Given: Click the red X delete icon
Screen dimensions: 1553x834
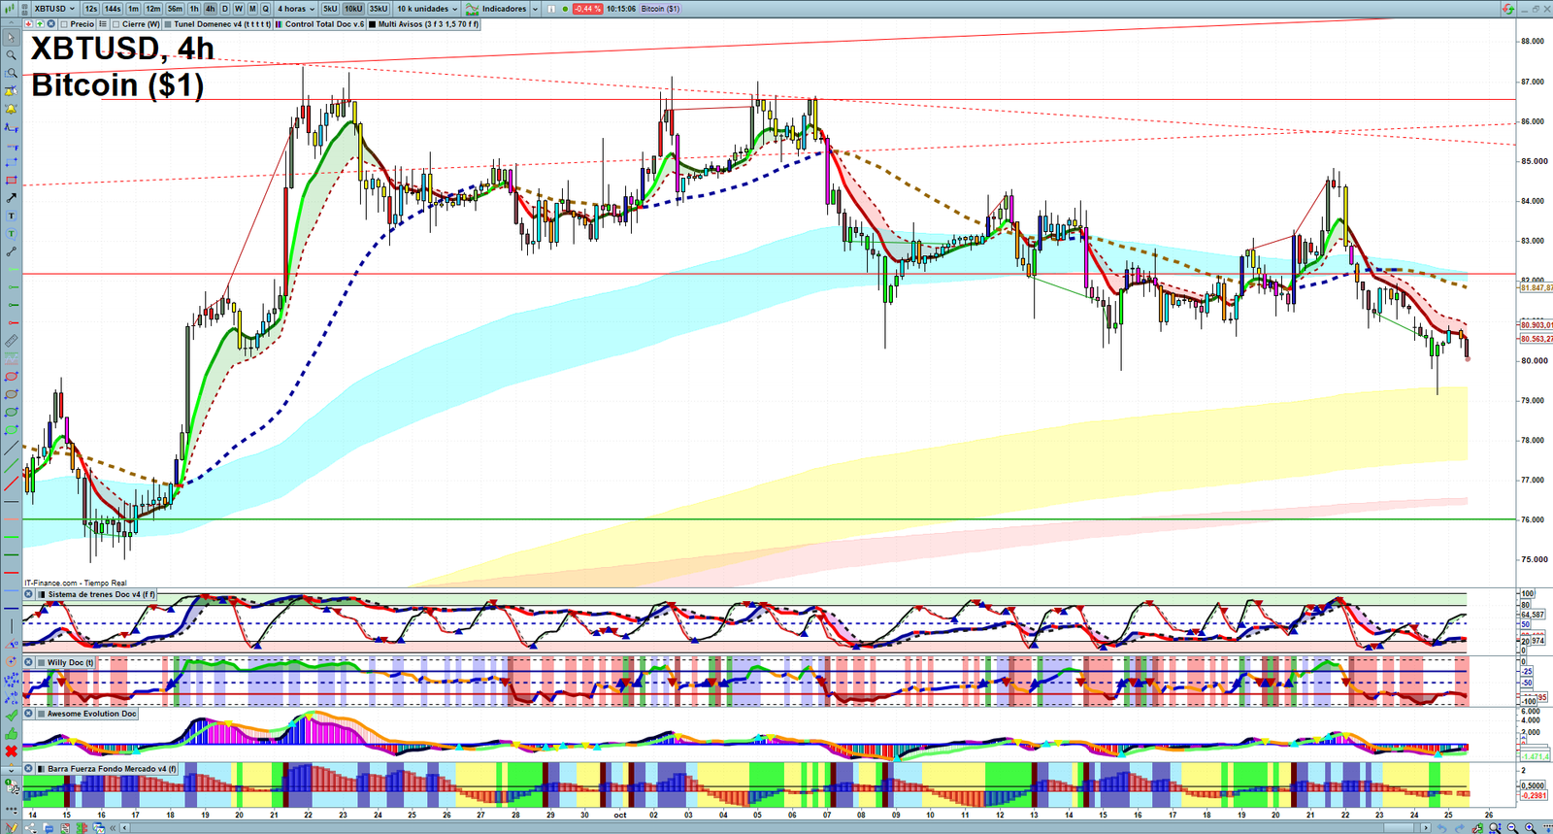Looking at the screenshot, I should click(x=11, y=751).
